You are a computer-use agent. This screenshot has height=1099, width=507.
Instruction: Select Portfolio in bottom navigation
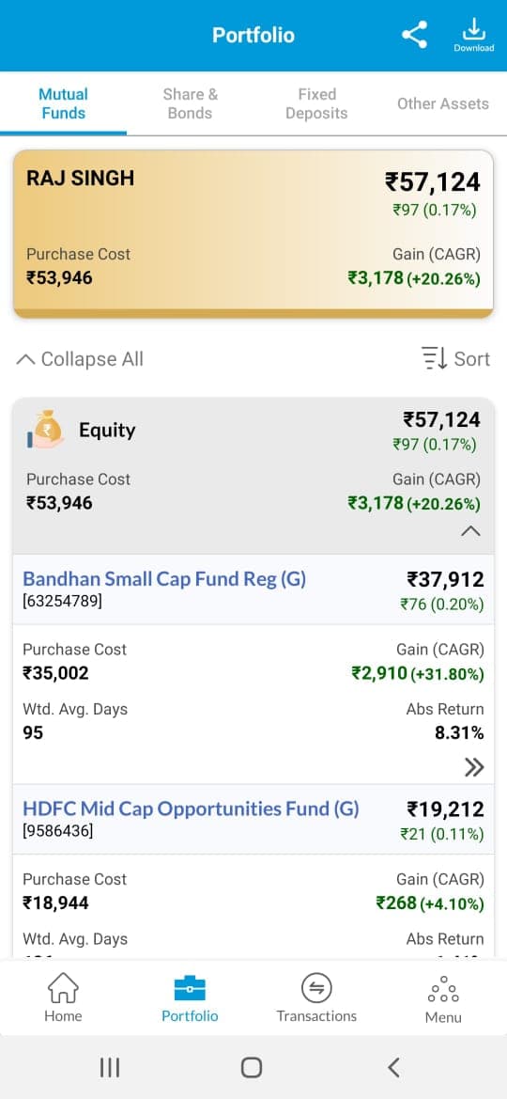pos(190,998)
